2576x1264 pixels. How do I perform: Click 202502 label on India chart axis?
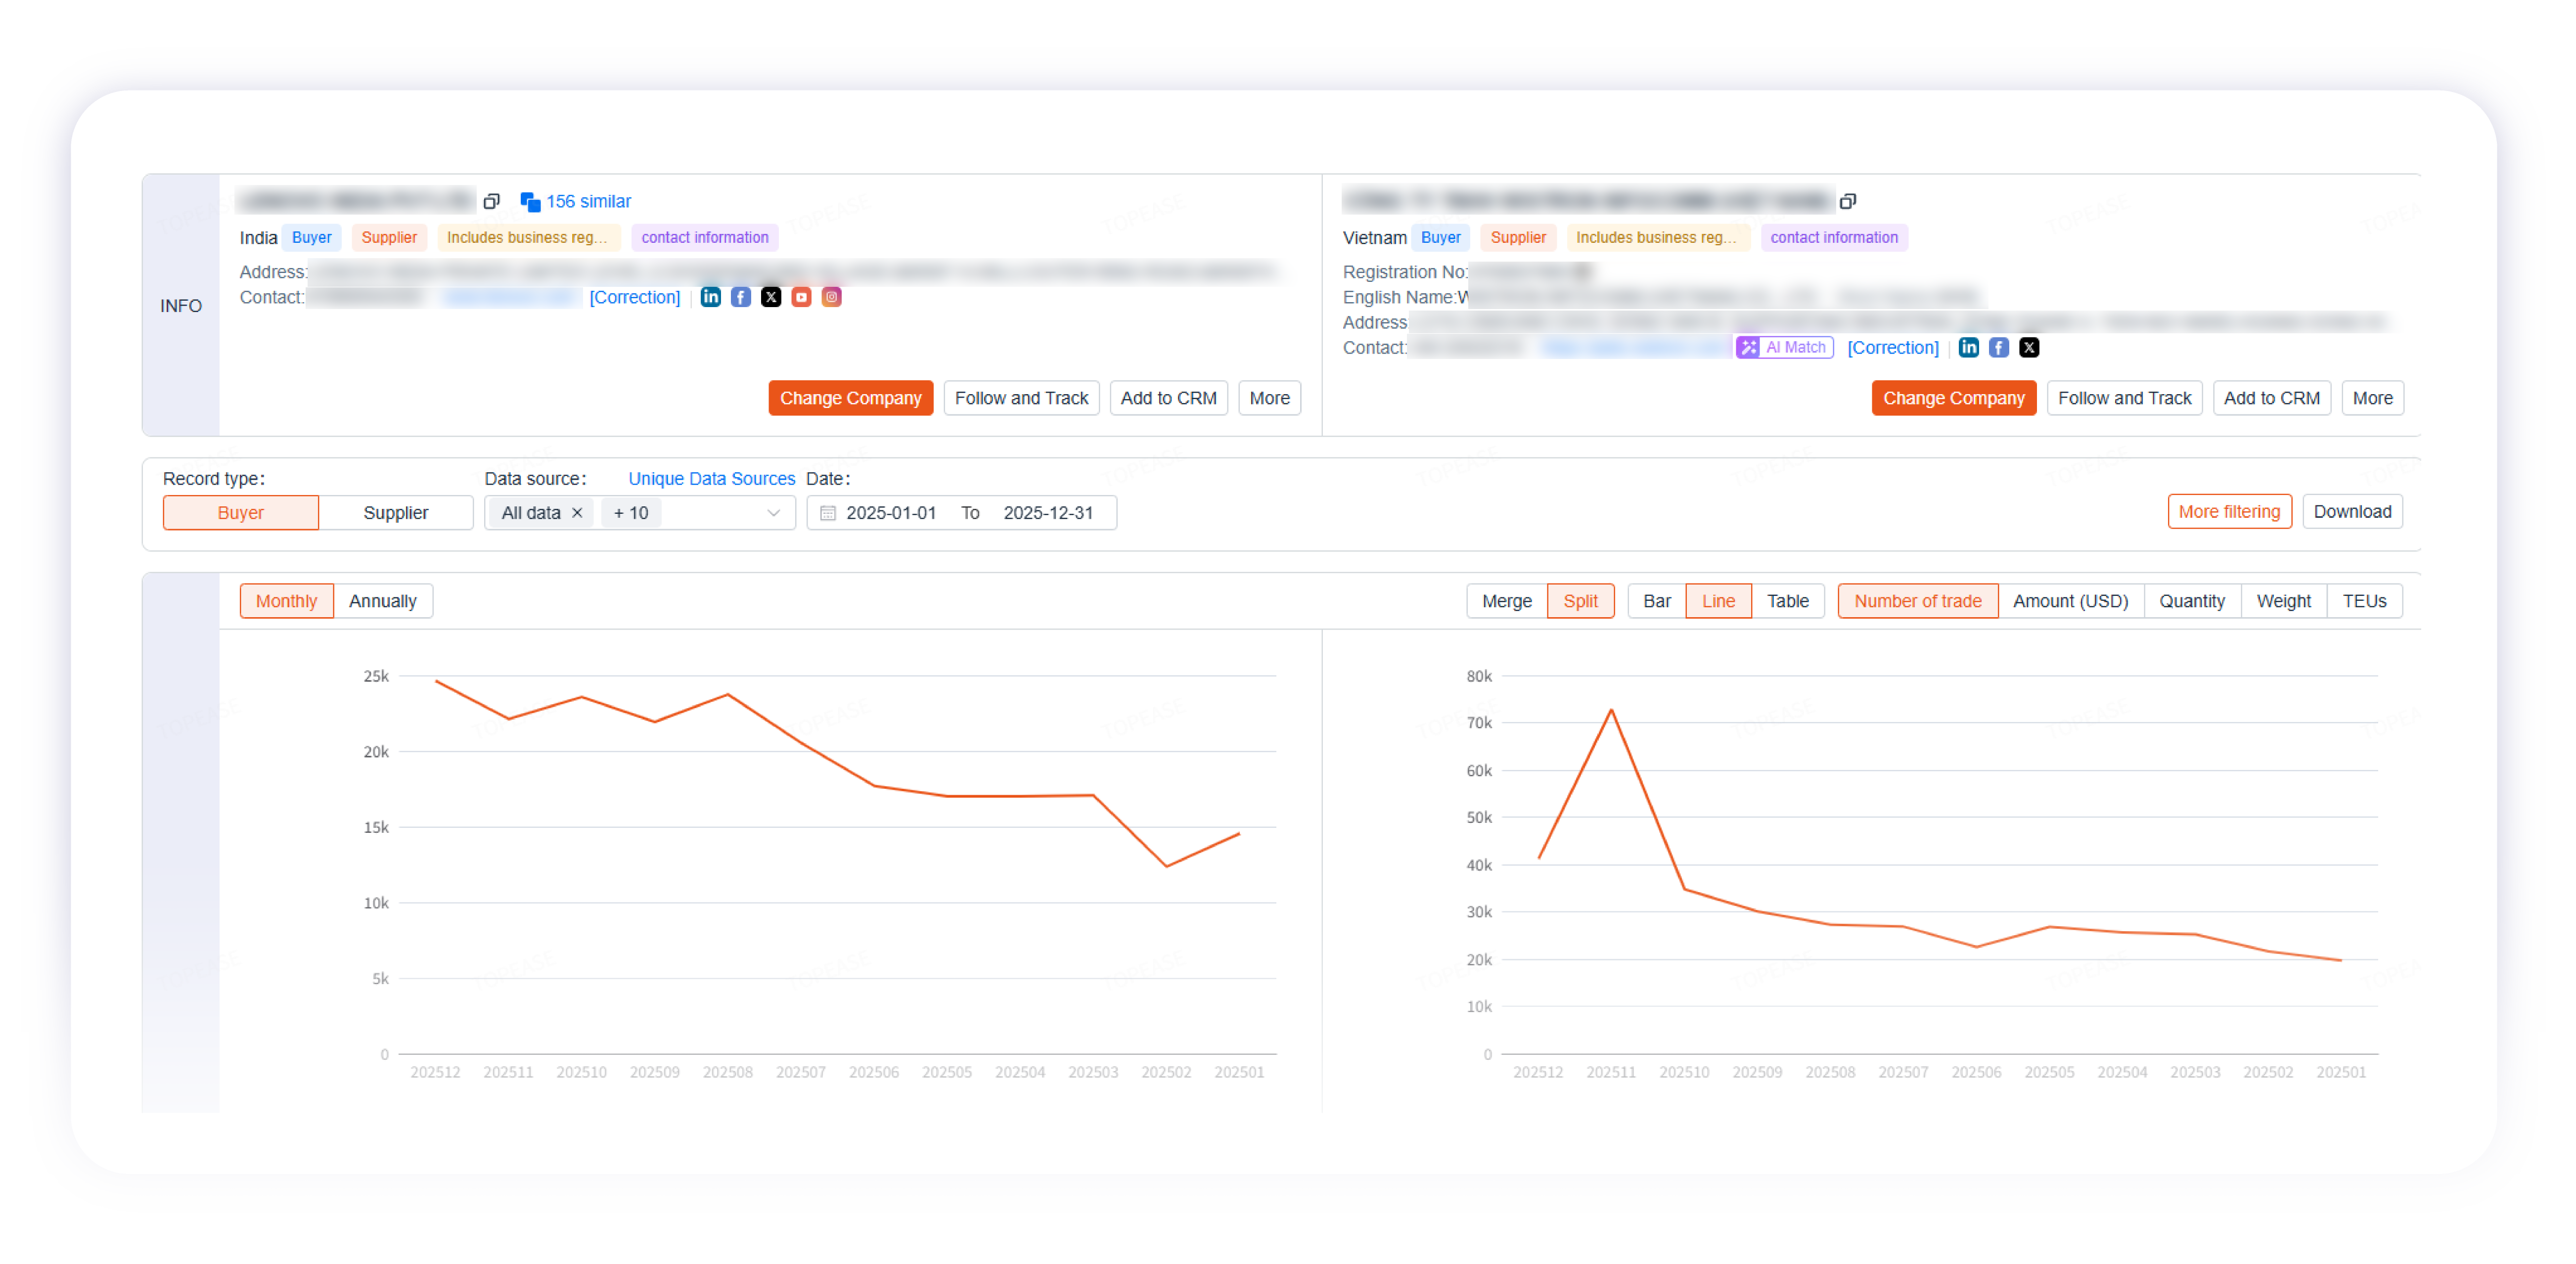click(x=1166, y=1072)
